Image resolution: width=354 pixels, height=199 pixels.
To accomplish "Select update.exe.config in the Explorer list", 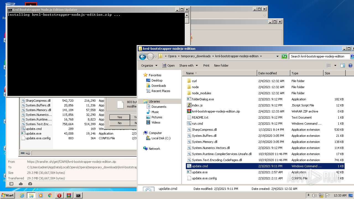I will [204, 178].
